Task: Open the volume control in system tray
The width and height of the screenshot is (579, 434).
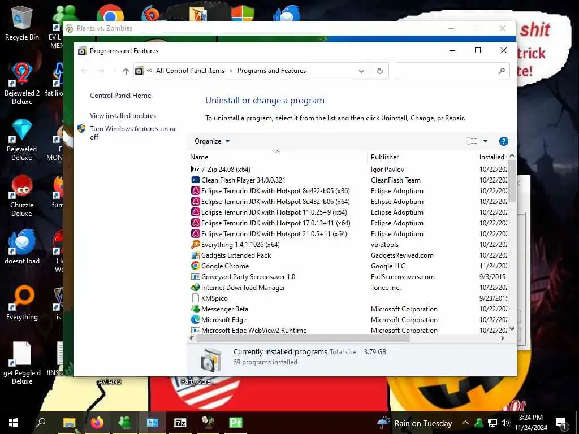Action: (x=505, y=423)
